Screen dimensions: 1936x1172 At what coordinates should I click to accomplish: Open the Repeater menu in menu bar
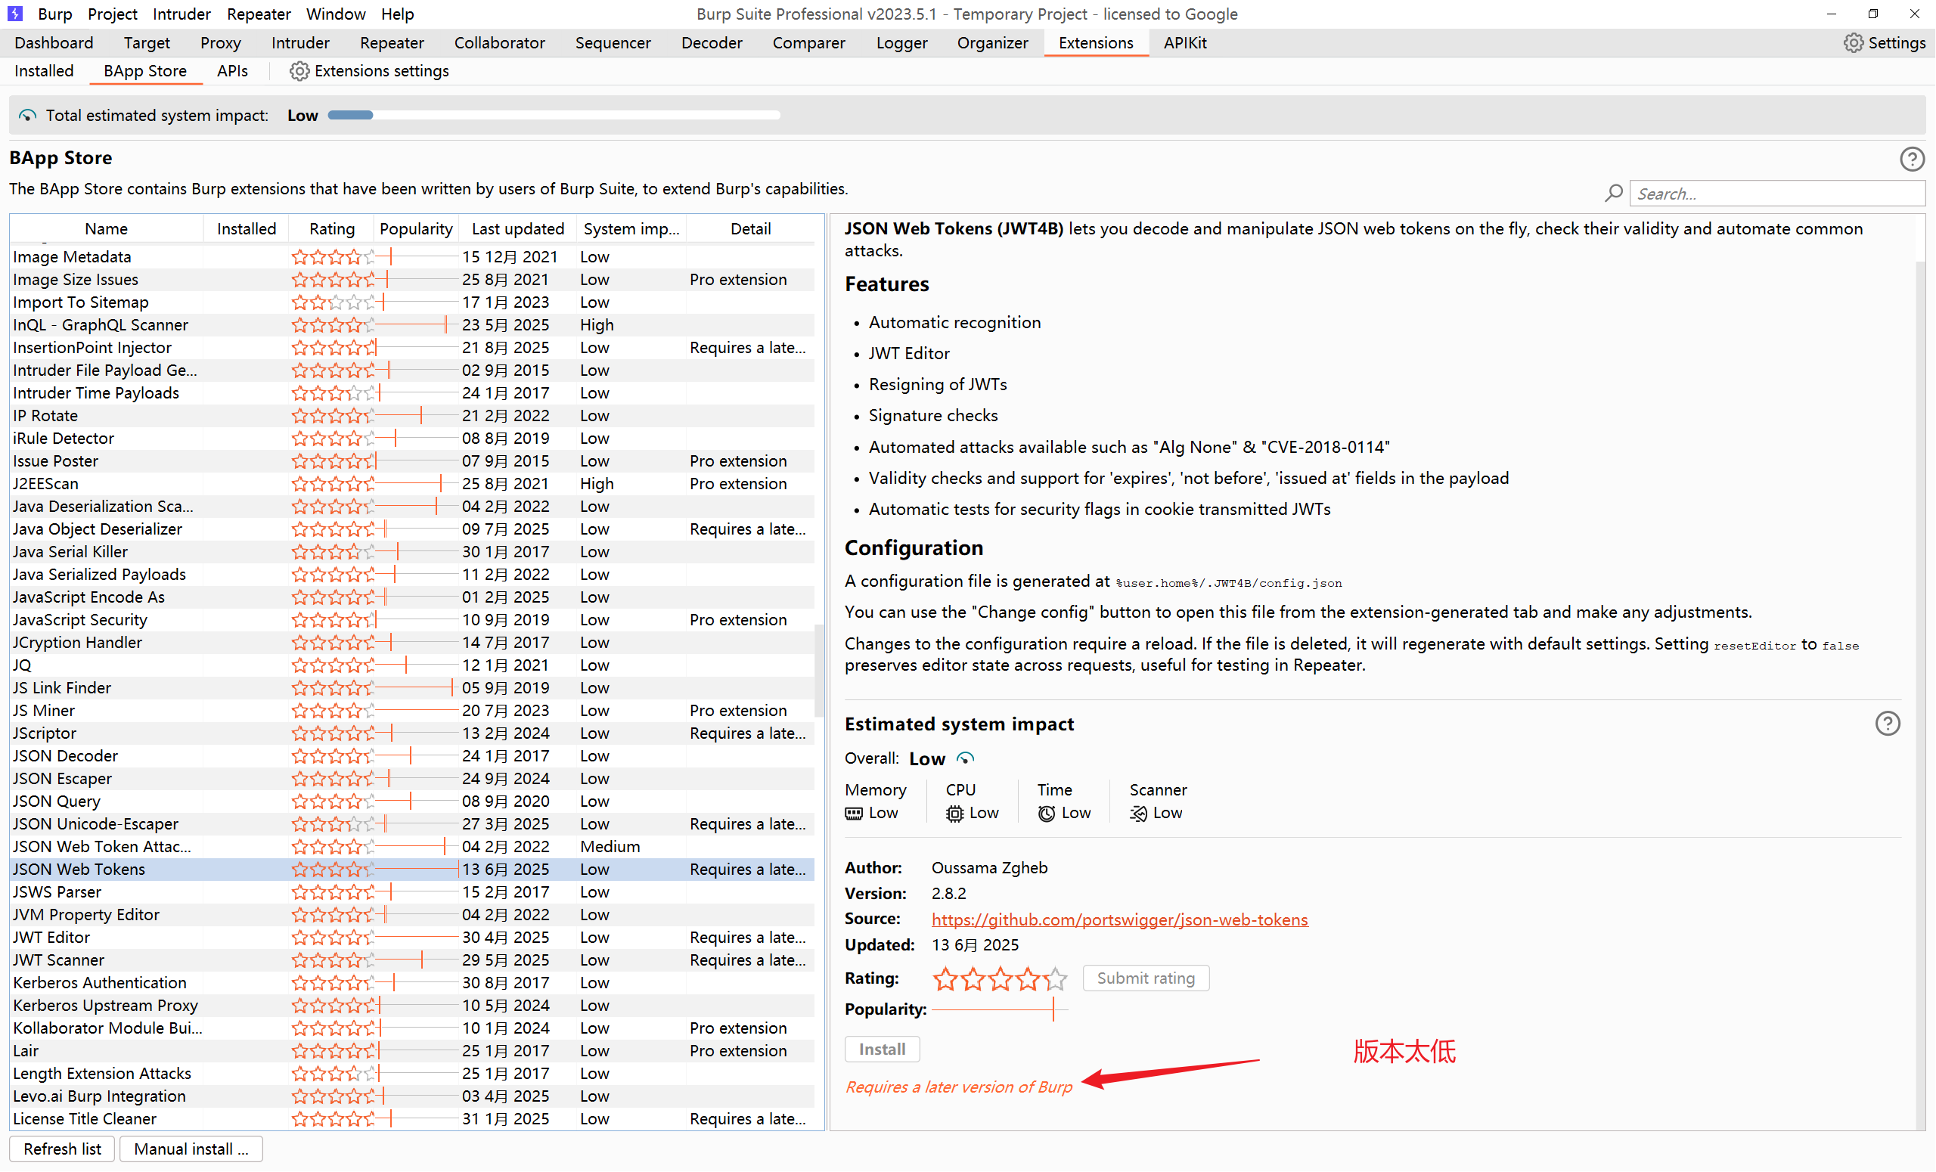click(x=259, y=14)
